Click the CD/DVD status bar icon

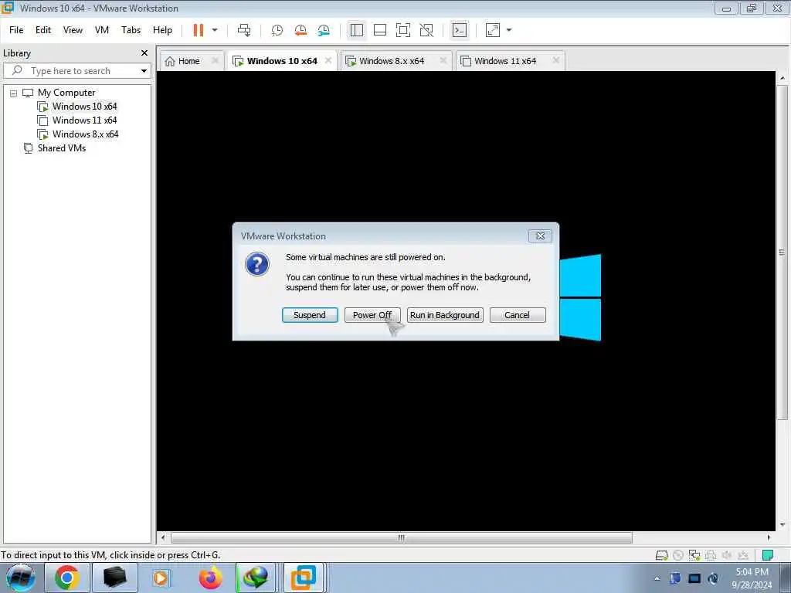point(678,555)
